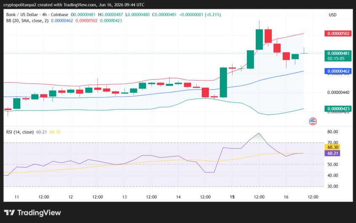The width and height of the screenshot is (356, 223).
Task: Click the yellow RSI label 60.30
Action: [333, 148]
